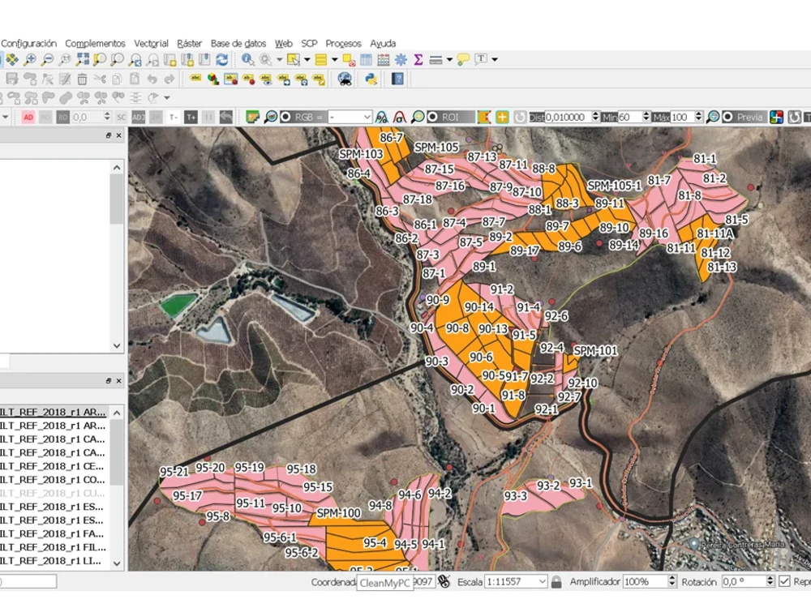The image size is (811, 608).
Task: Toggle the Previa display radio
Action: 727,118
